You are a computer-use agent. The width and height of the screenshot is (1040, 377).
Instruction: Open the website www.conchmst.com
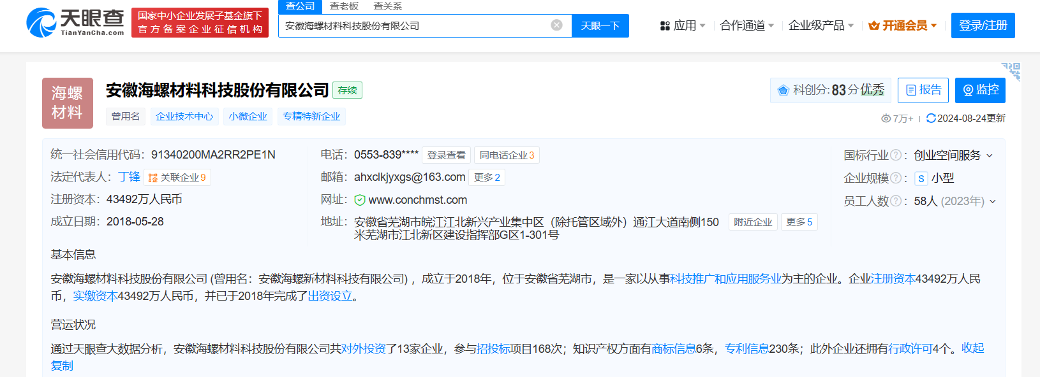(418, 200)
